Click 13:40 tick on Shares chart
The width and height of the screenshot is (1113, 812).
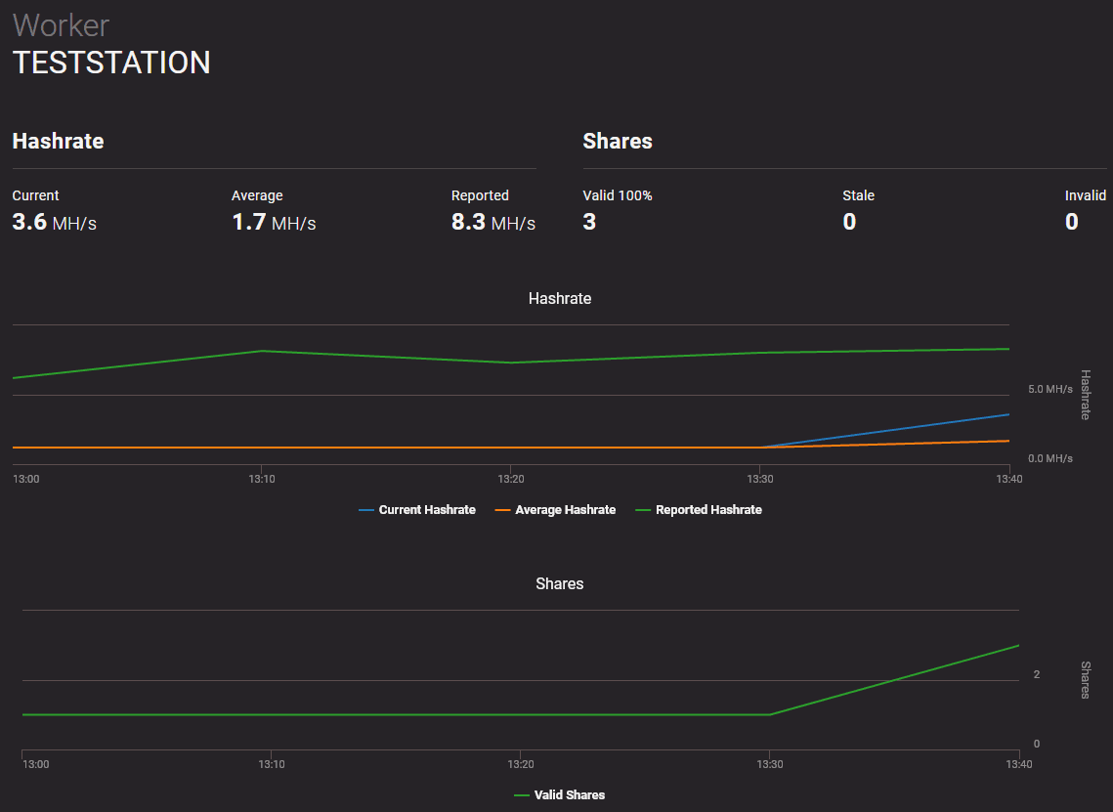pos(1018,764)
